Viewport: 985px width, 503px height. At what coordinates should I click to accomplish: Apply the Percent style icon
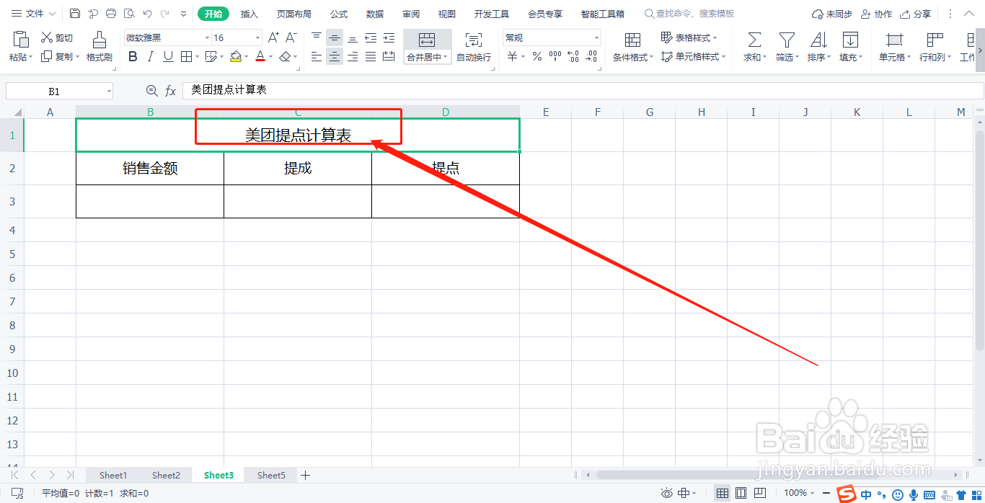coord(537,56)
